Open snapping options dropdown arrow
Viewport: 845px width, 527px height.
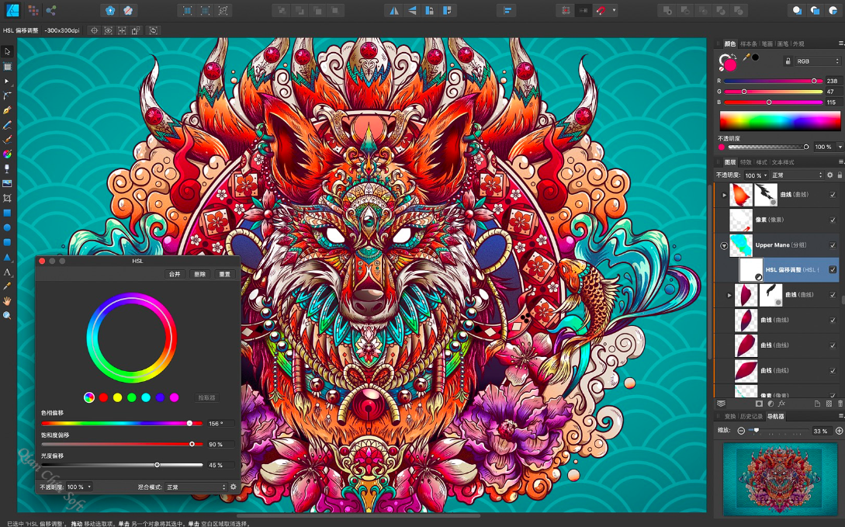coord(613,10)
